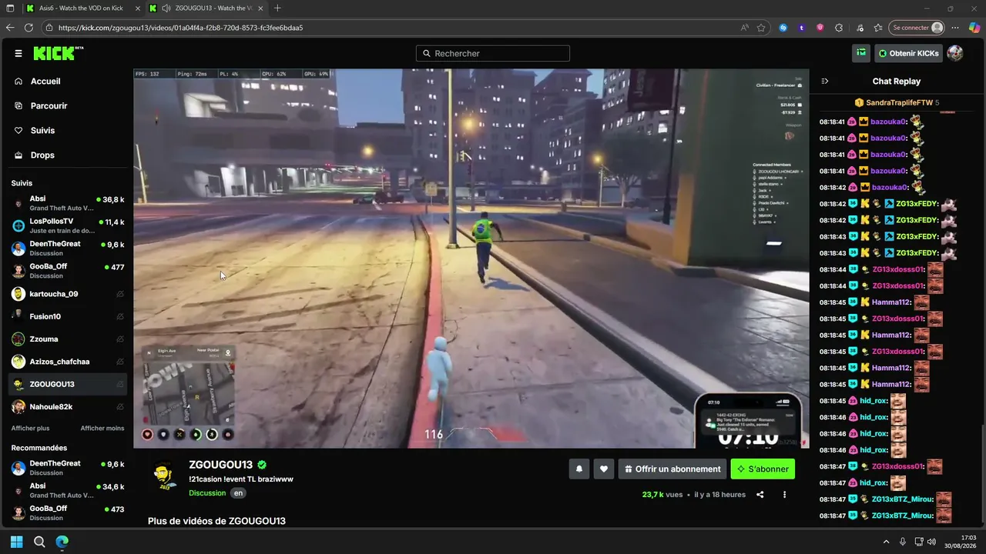This screenshot has height=554, width=986.
Task: Go to the Kick home logo
Action: pos(58,53)
